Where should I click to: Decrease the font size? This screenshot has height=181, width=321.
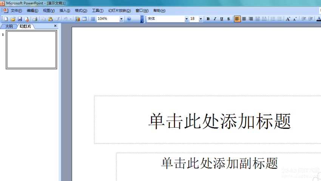295,19
